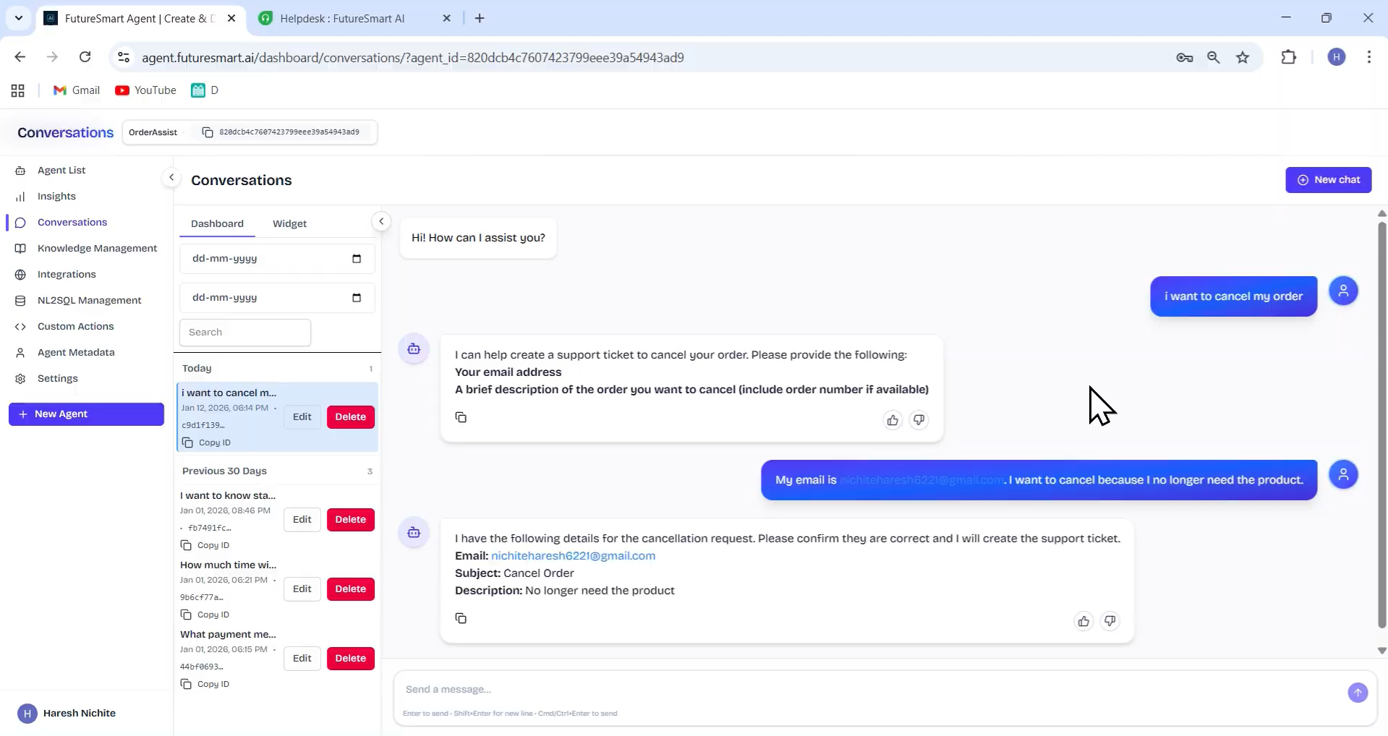This screenshot has width=1388, height=736.
Task: Send message with purple arrow button
Action: coord(1358,693)
